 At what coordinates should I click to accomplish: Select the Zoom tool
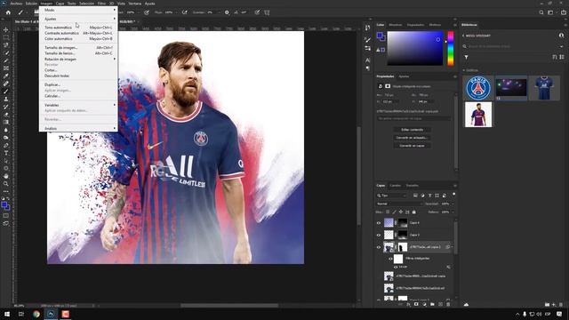(6, 184)
